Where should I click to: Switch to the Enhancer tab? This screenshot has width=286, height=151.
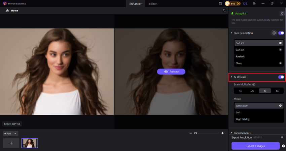(135, 4)
